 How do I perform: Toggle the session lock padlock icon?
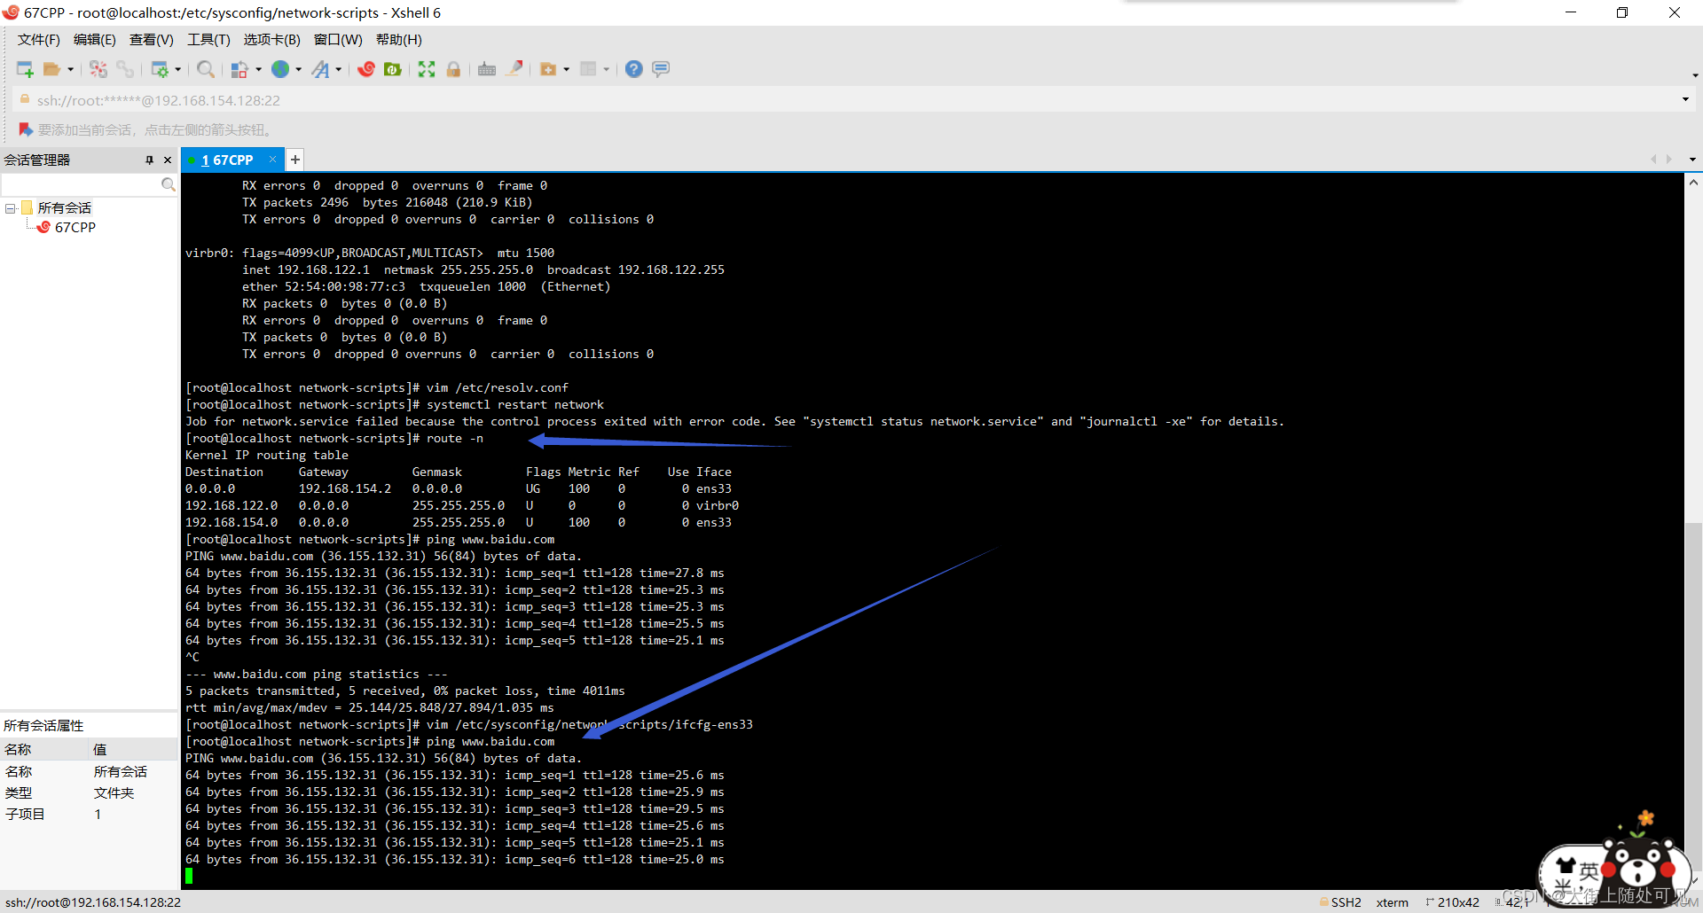(453, 69)
